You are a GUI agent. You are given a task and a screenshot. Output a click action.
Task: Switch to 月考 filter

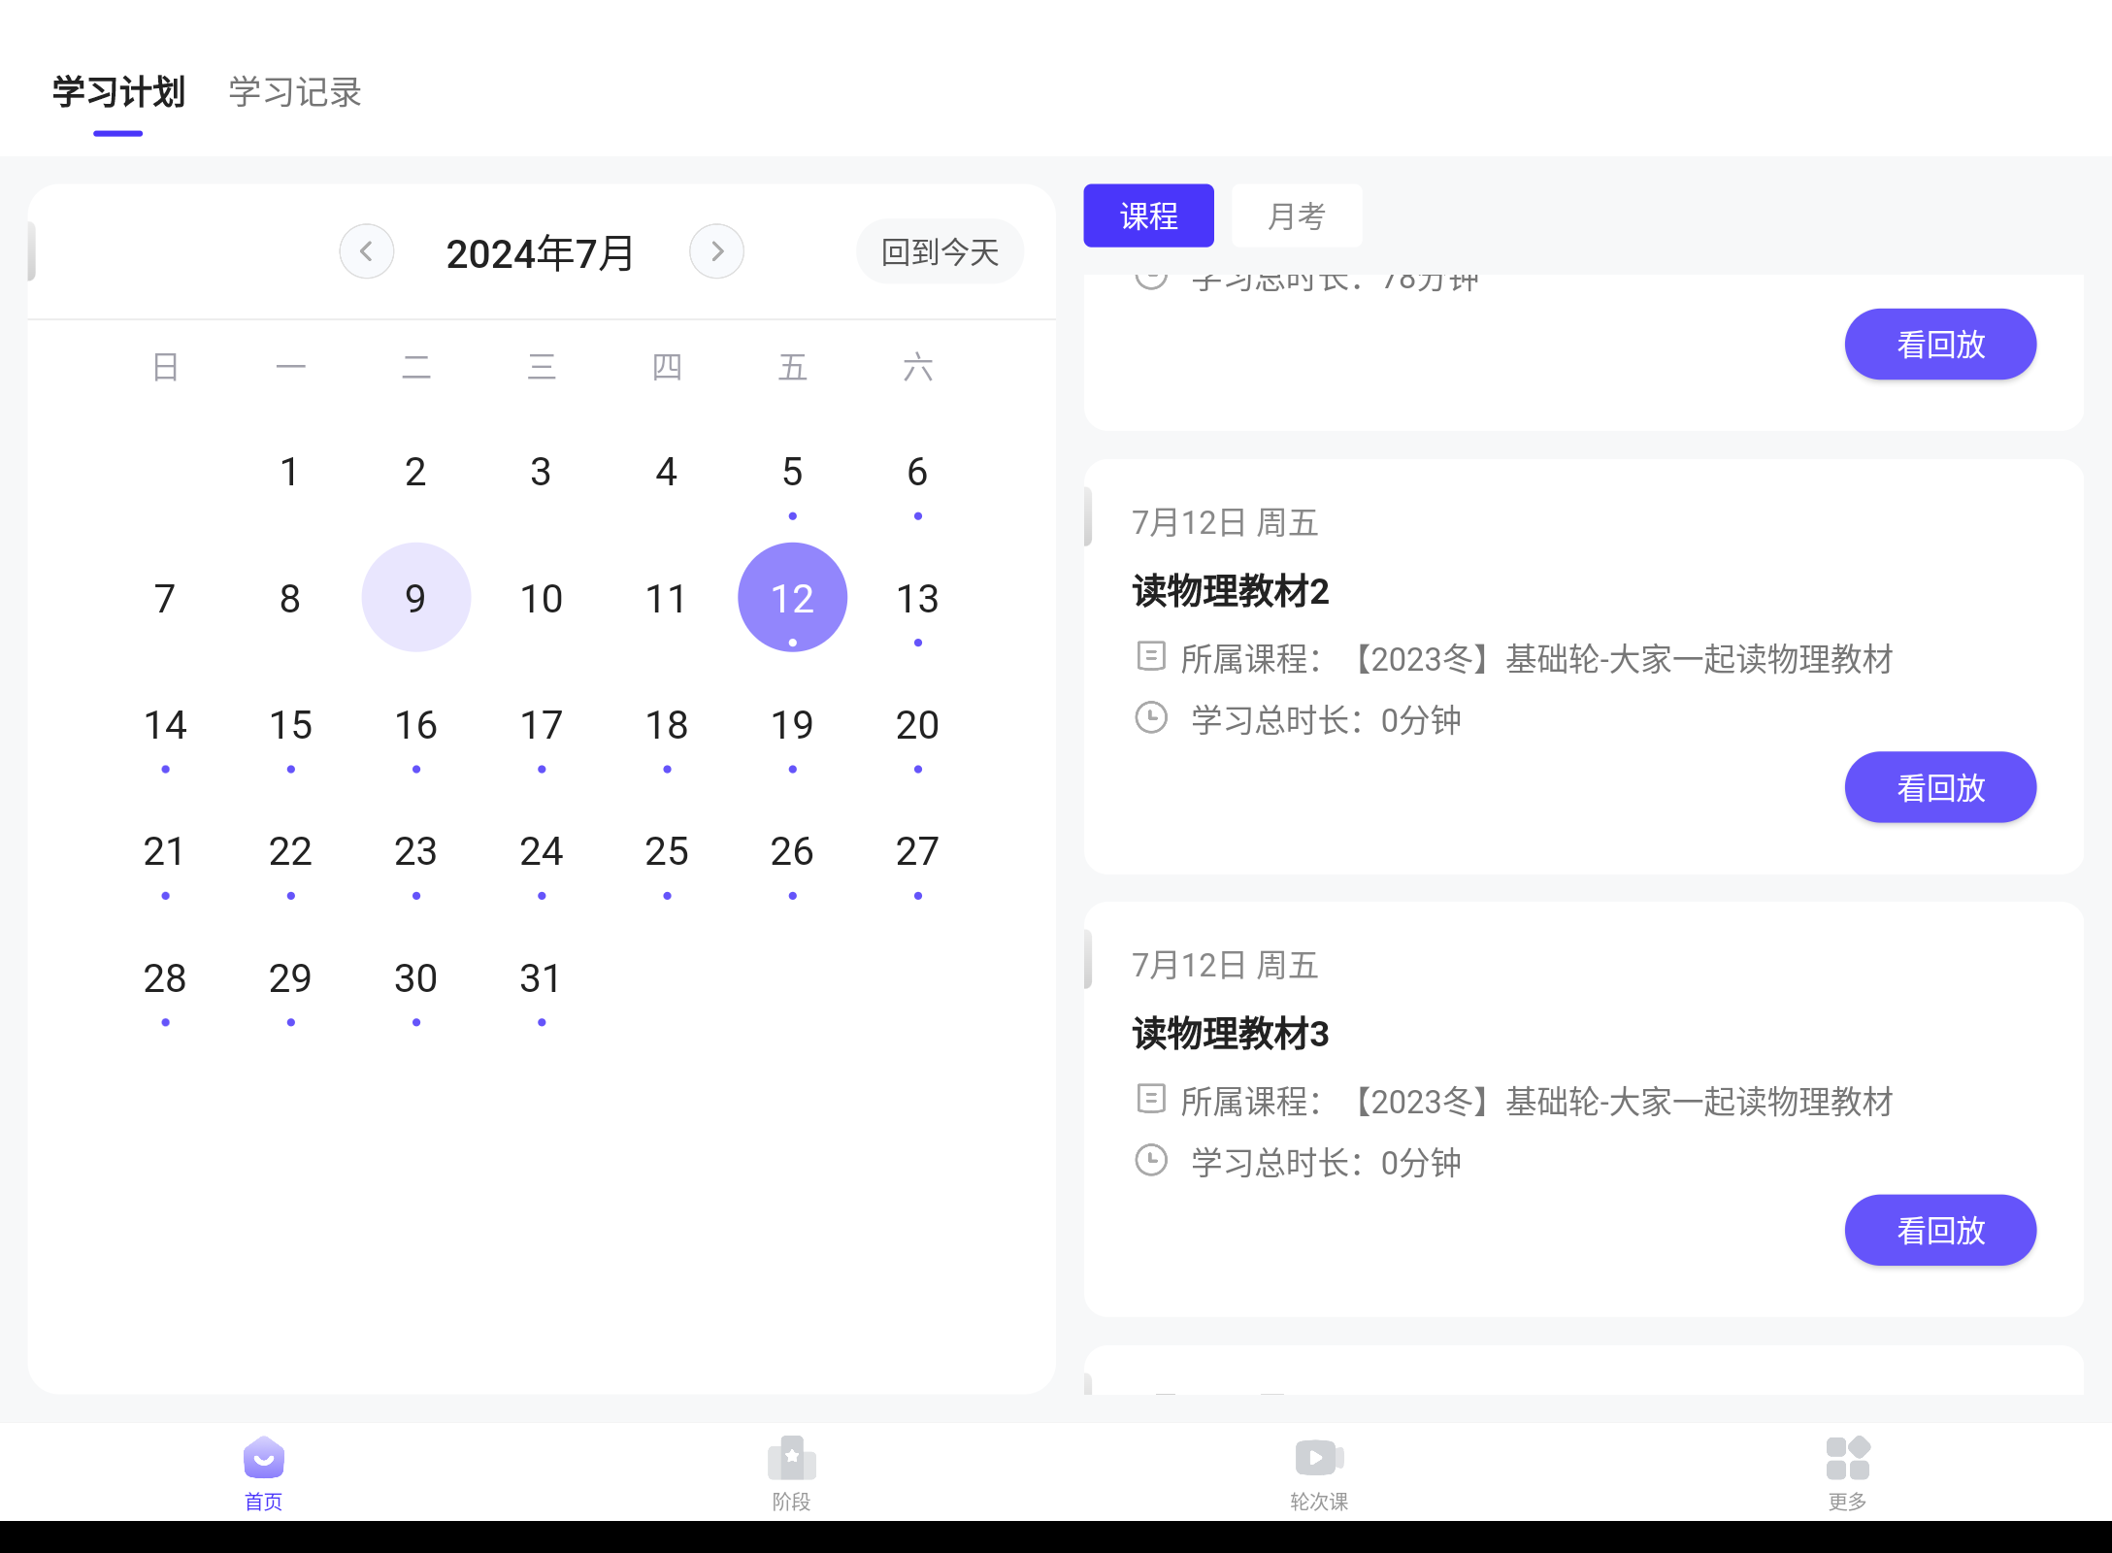[1296, 215]
